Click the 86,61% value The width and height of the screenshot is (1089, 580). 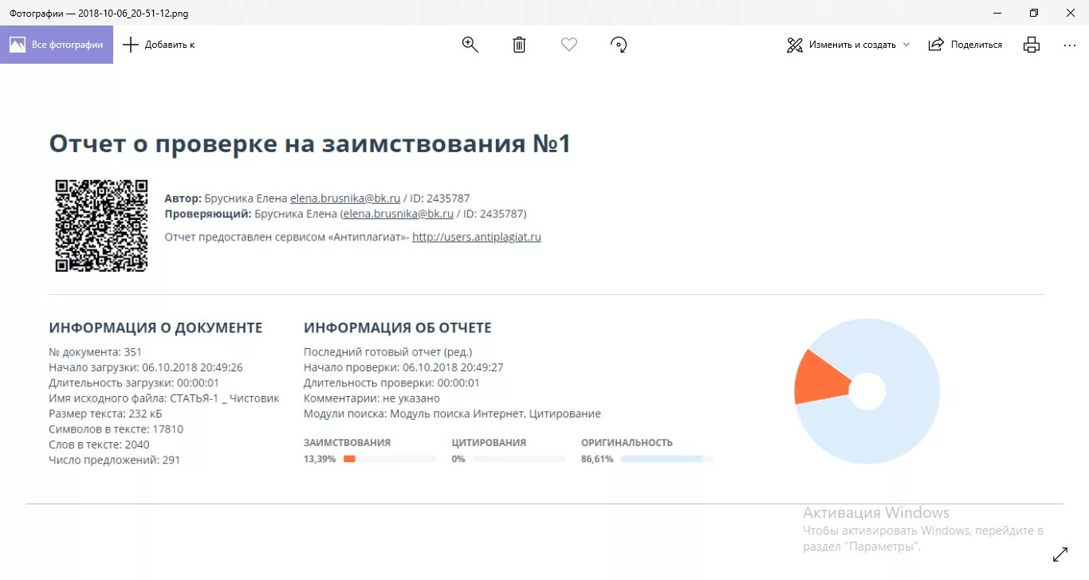[x=597, y=459]
